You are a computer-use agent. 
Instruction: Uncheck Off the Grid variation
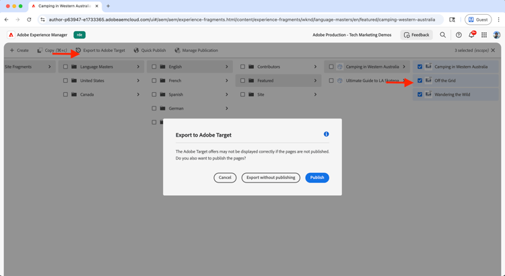(419, 81)
